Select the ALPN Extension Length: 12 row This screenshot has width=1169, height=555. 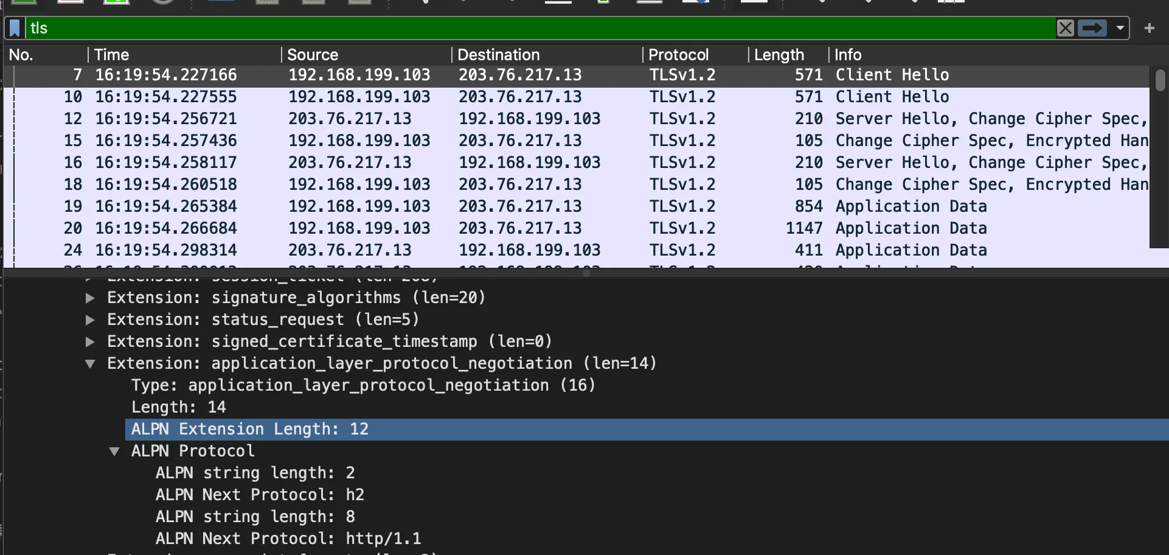647,429
